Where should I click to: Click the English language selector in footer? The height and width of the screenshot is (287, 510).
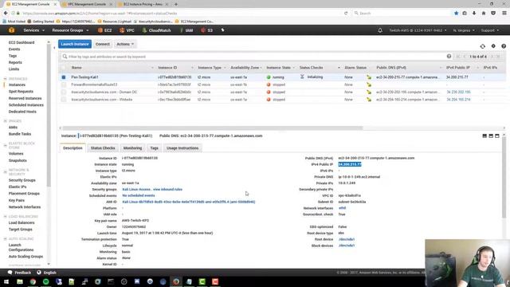pyautogui.click(x=47, y=273)
